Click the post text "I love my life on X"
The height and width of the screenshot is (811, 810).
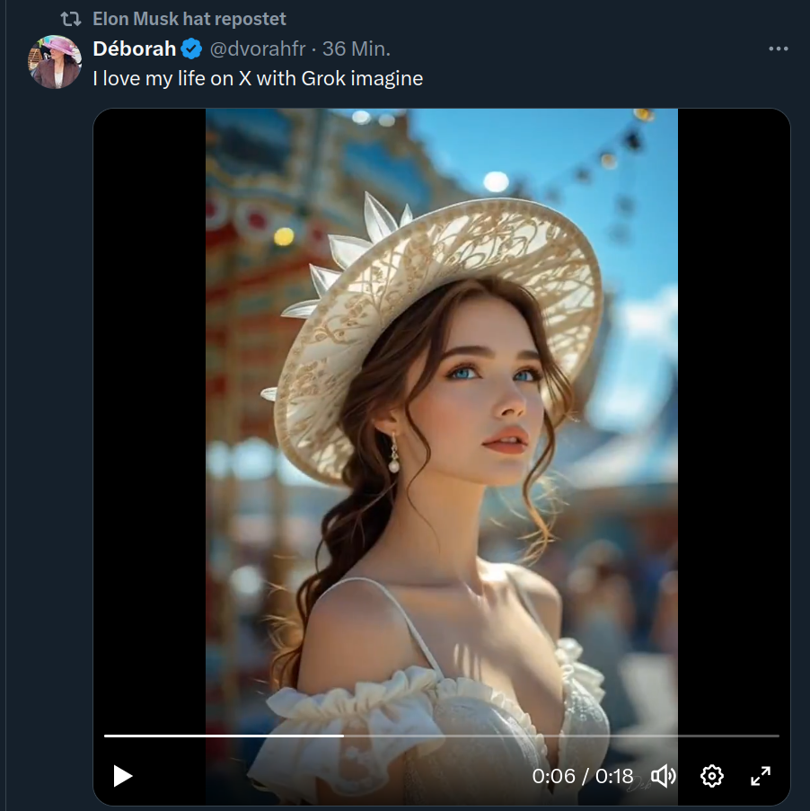coord(258,78)
